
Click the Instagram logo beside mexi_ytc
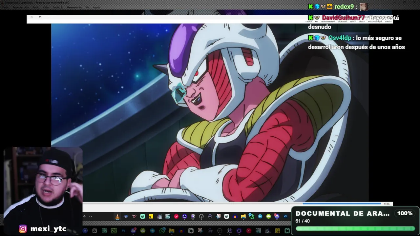[23, 229]
